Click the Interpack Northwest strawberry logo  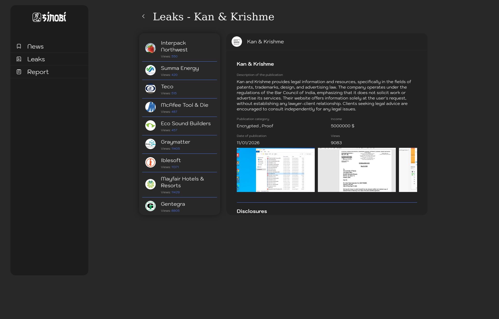150,48
